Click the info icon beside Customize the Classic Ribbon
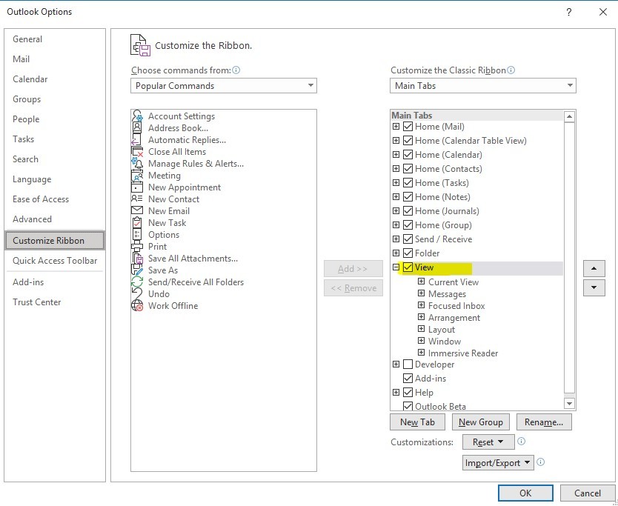Screen dimensions: 618x506 coord(511,70)
